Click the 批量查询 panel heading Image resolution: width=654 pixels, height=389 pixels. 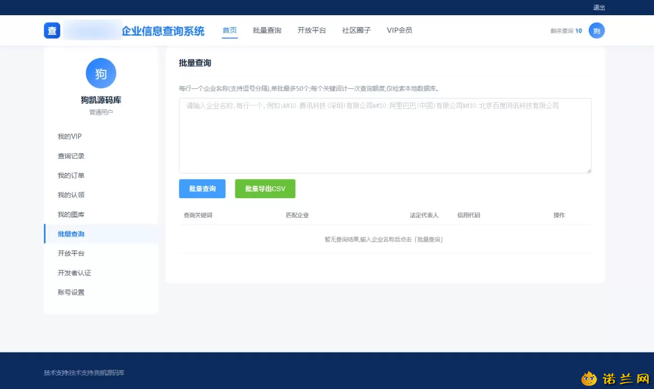(x=195, y=63)
